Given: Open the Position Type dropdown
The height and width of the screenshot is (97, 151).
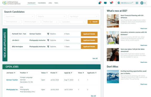Looking at the screenshot, I should [50, 22].
